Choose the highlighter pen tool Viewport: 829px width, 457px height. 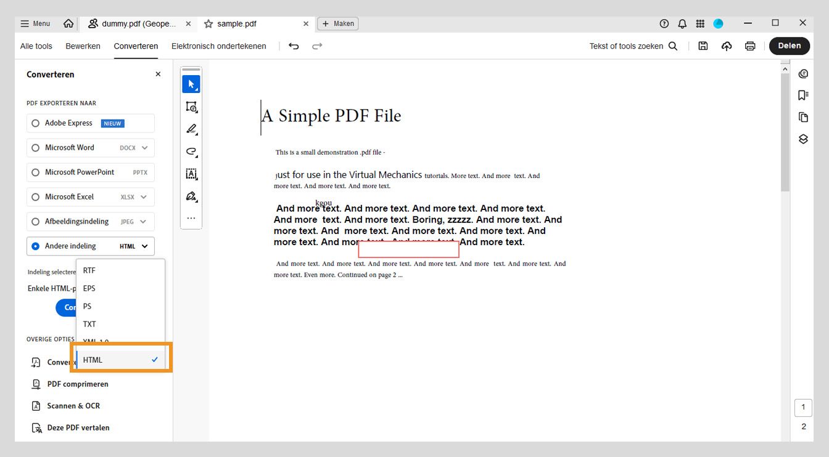click(191, 129)
